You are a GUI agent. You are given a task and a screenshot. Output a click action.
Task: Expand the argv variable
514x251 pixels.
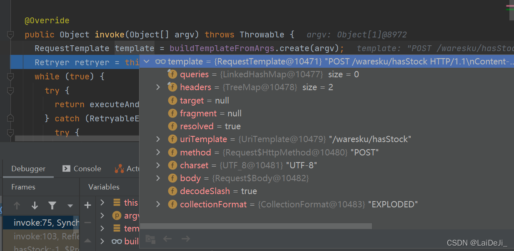102,216
